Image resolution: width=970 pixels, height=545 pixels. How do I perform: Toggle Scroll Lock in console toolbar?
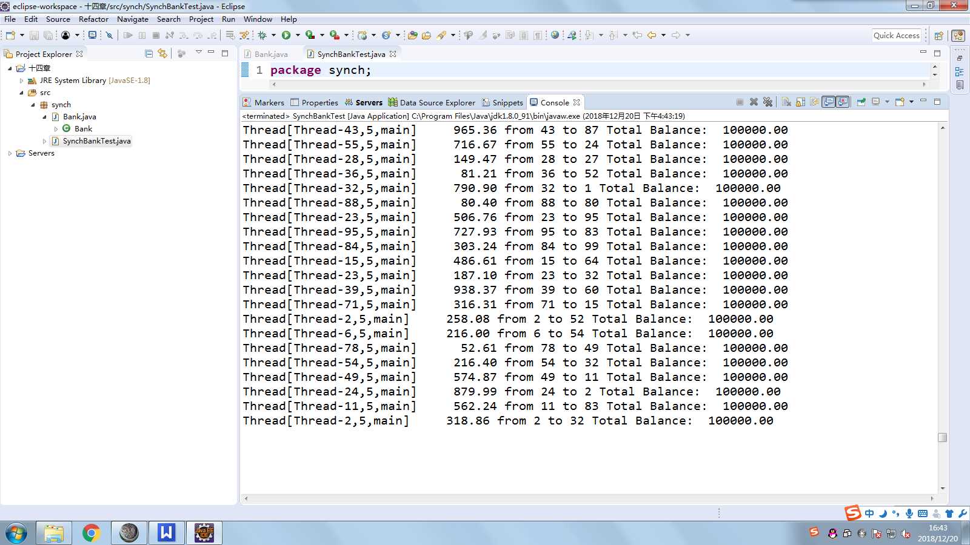click(x=800, y=102)
